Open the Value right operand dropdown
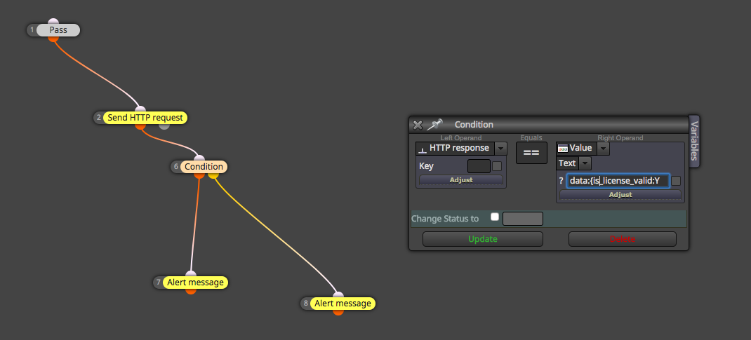Screen dimensions: 751x340 coord(604,148)
